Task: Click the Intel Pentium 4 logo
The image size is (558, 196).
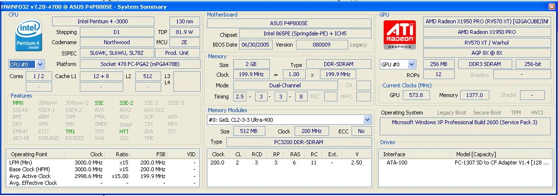Action: point(29,35)
